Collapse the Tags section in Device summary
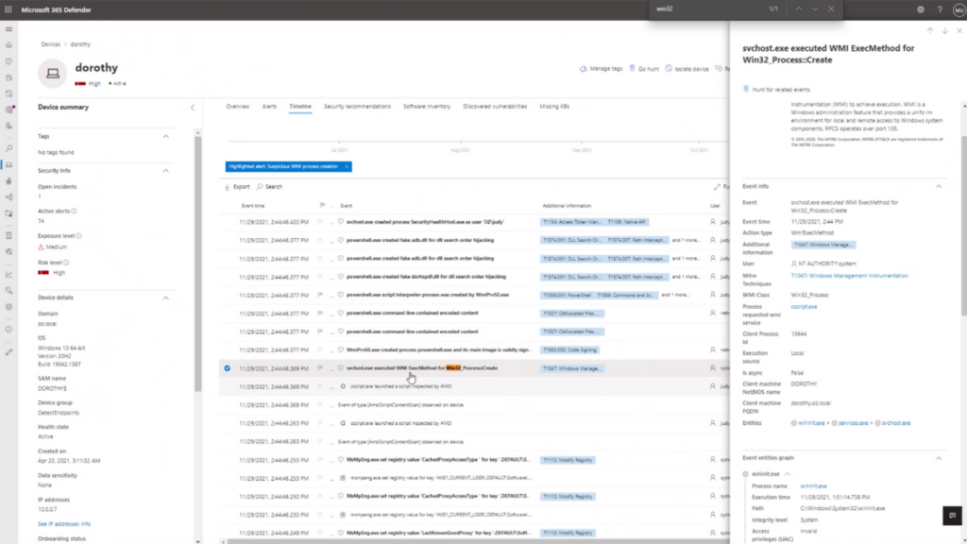This screenshot has height=544, width=967. pyautogui.click(x=166, y=136)
